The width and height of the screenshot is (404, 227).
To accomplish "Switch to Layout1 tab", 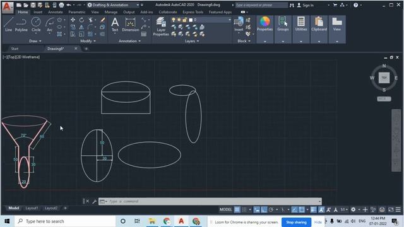I will [32, 208].
